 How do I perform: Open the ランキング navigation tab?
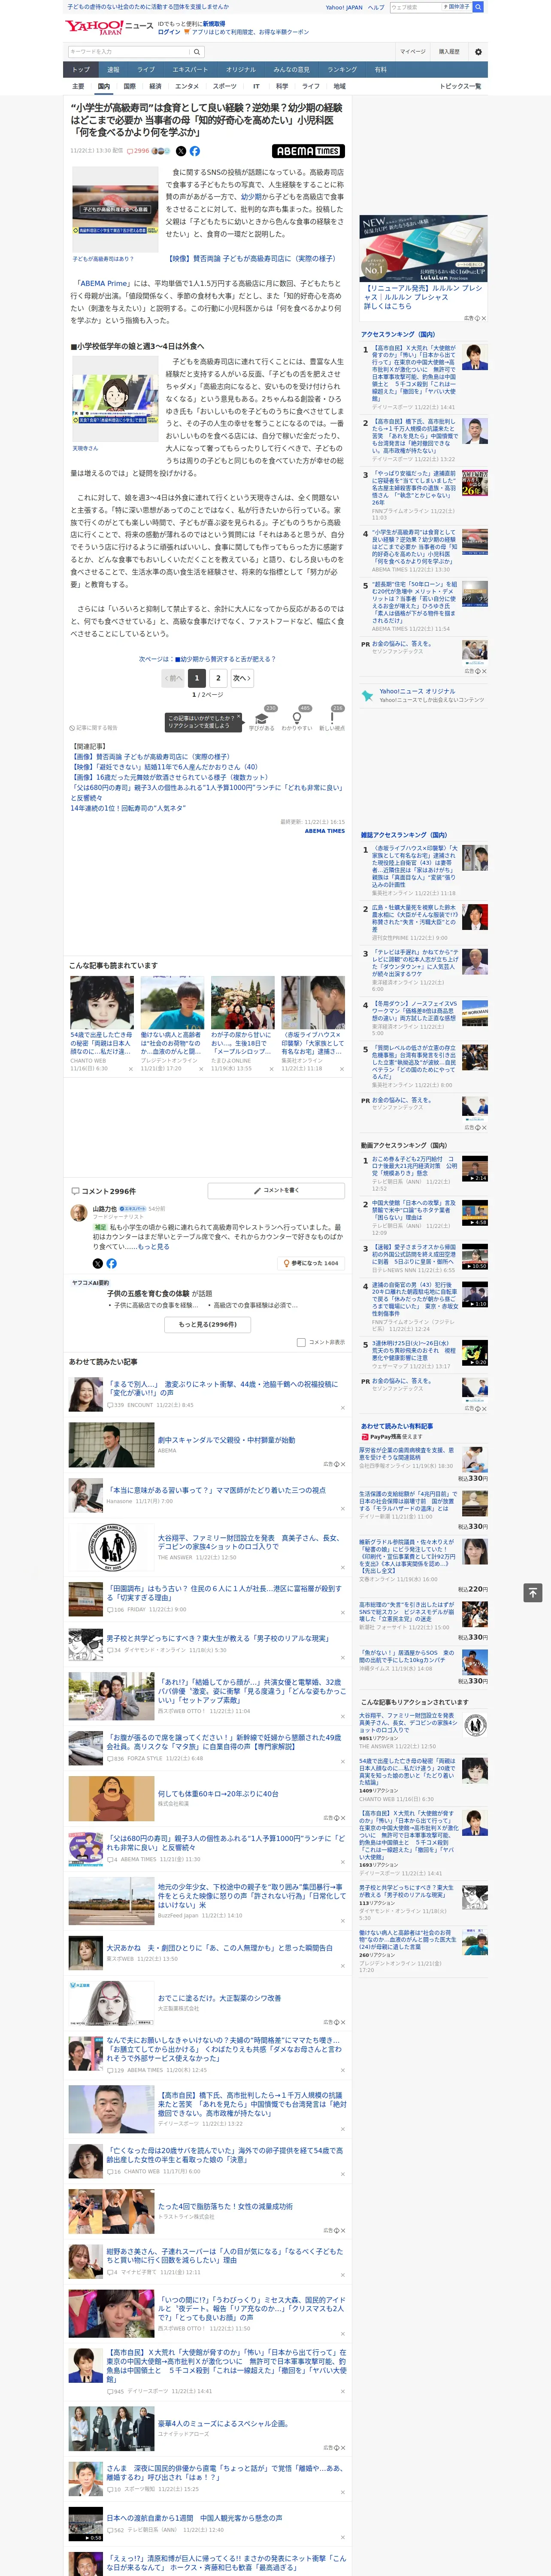(x=342, y=69)
